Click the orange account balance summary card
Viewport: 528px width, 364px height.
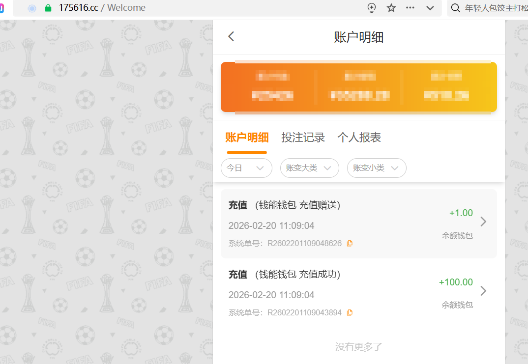[x=358, y=87]
